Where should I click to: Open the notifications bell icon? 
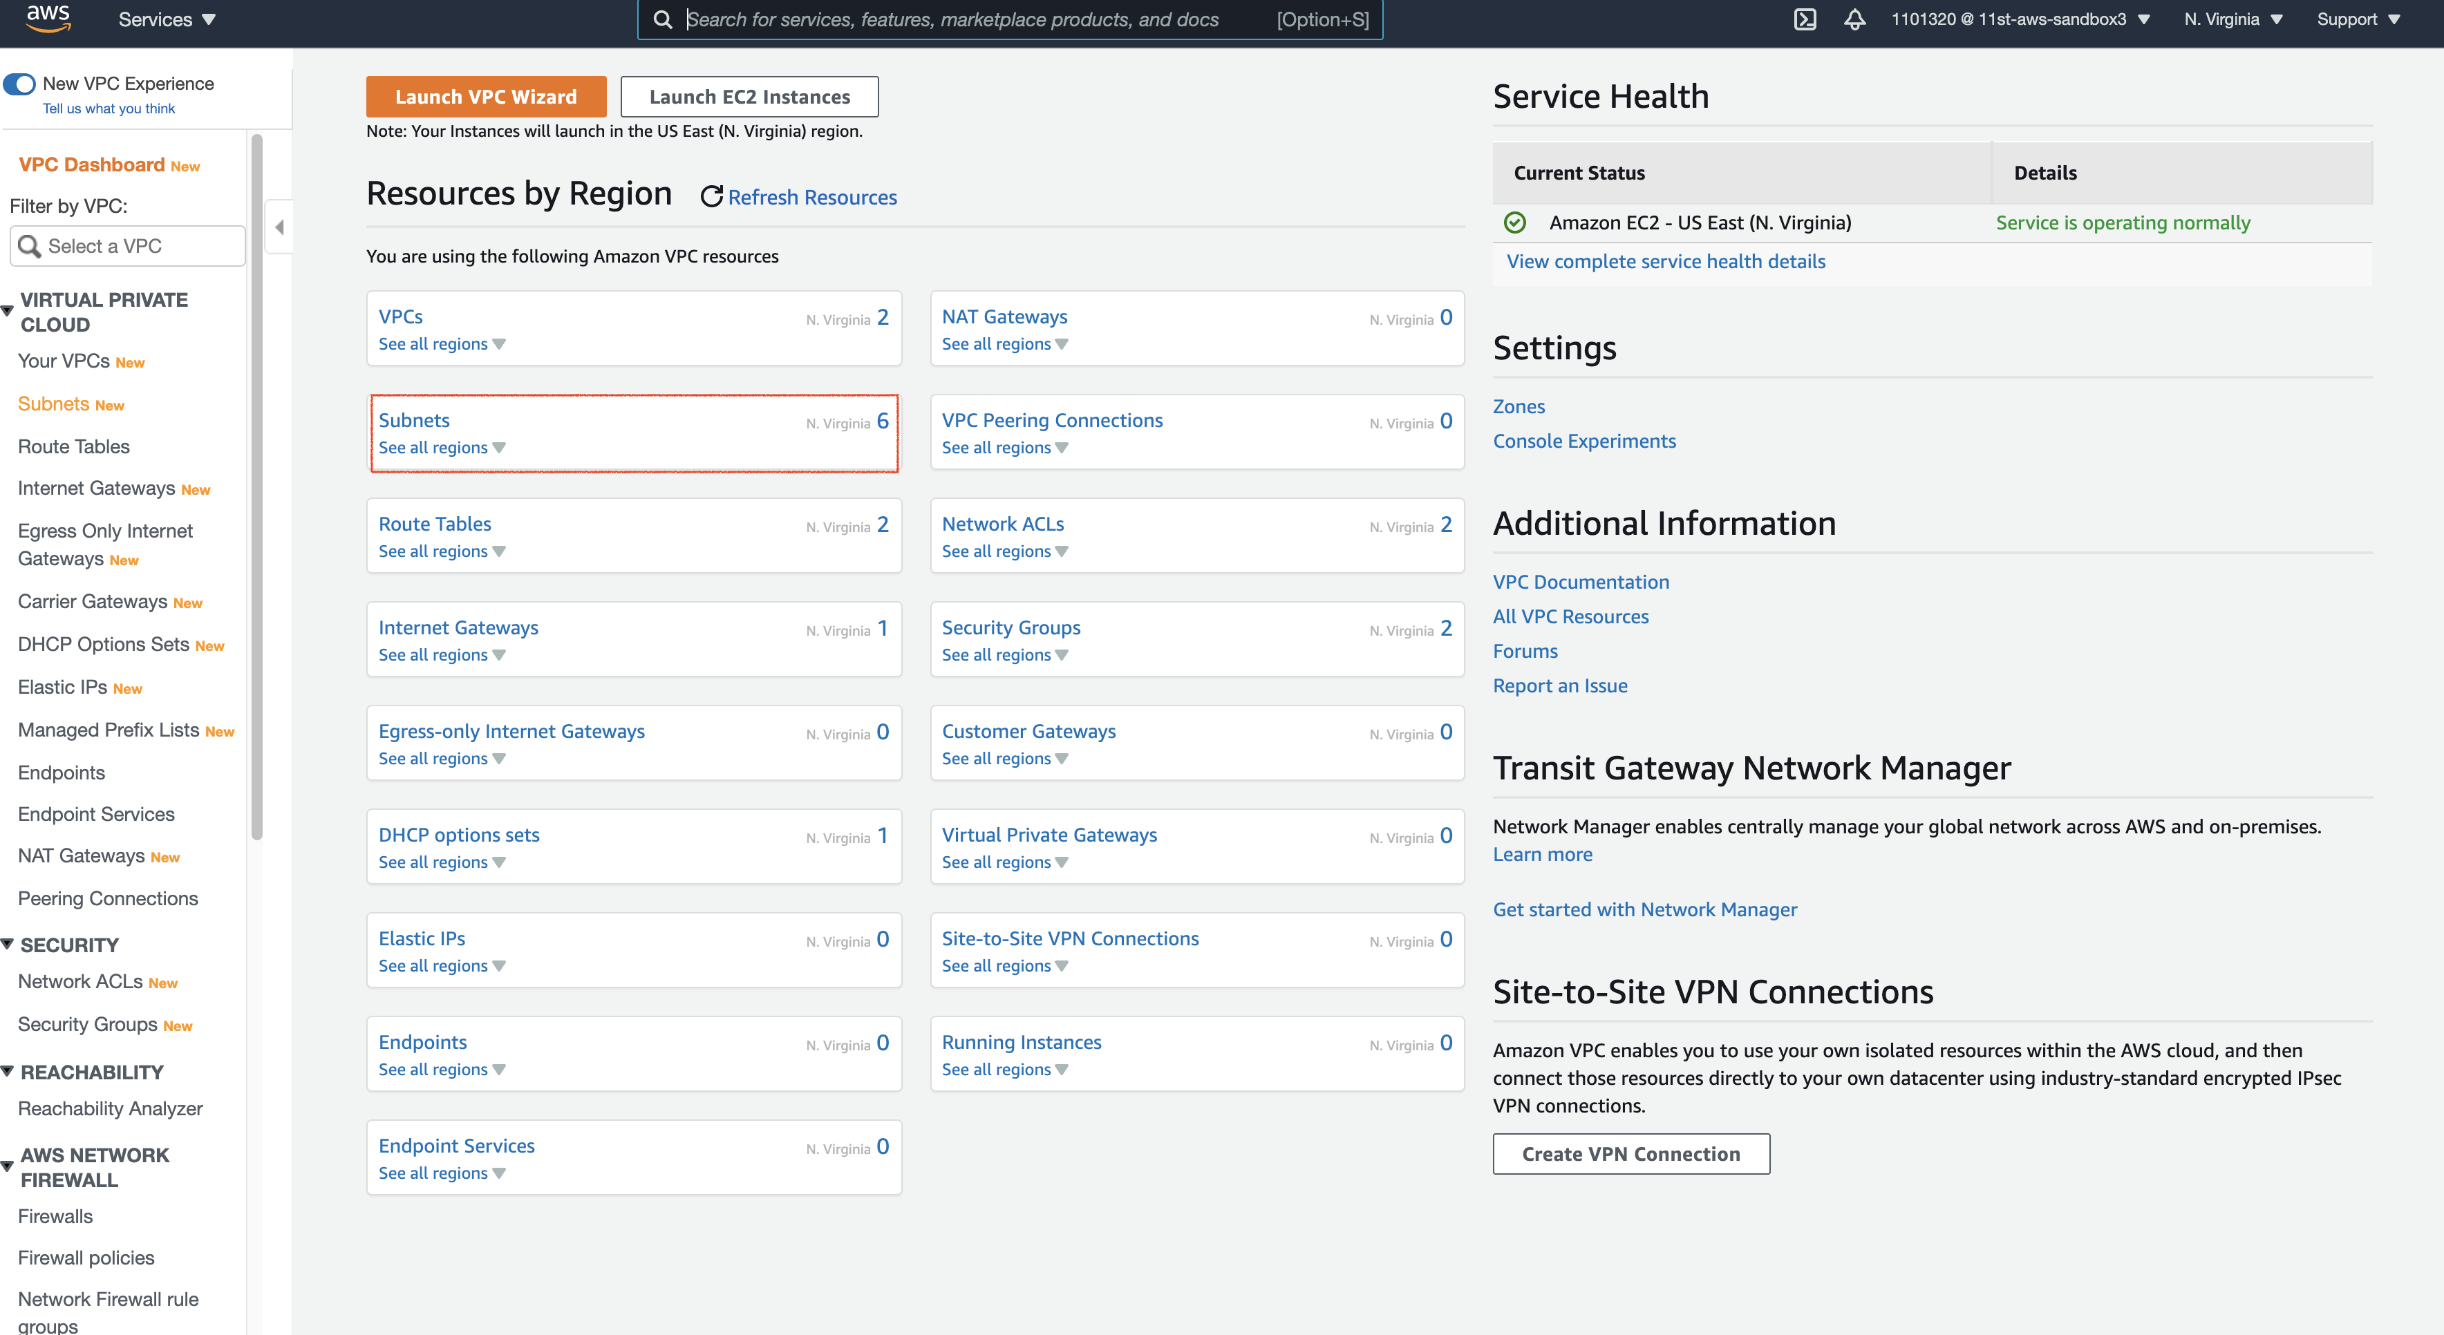point(1855,19)
